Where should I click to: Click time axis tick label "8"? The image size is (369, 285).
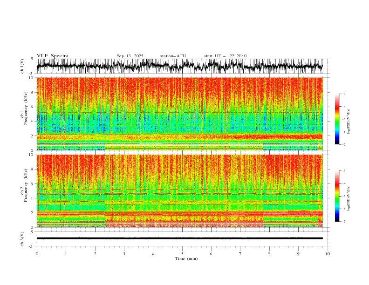[x=269, y=254]
